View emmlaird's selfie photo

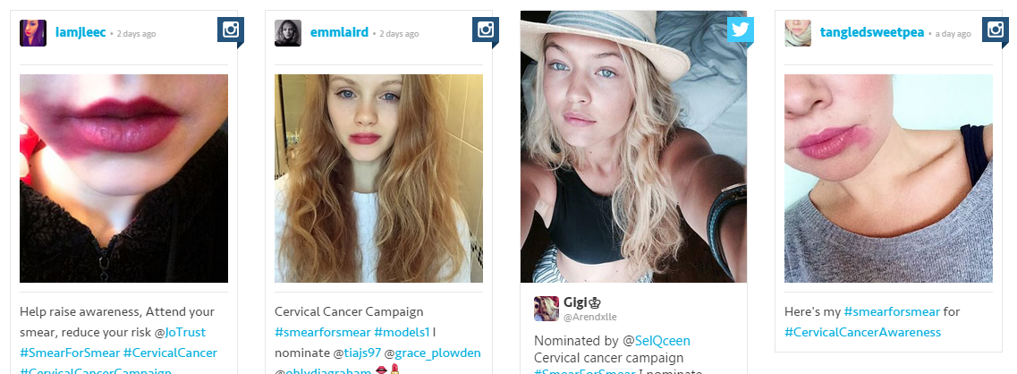378,179
